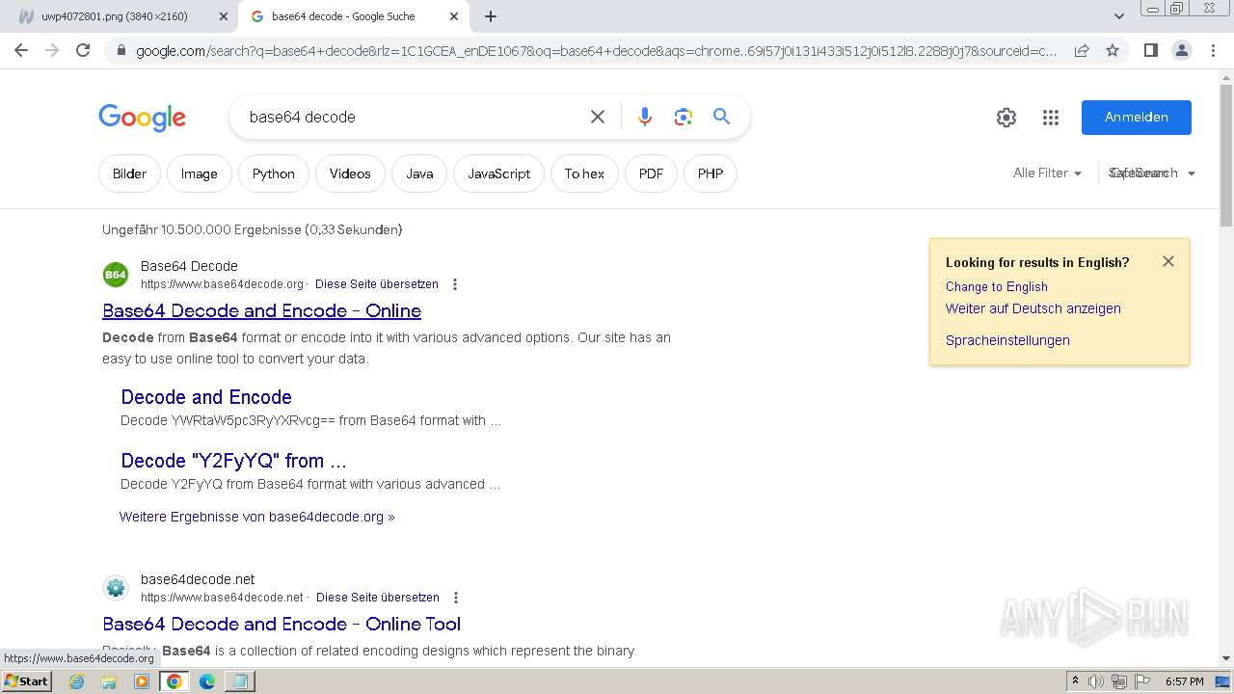Translate the base64decode.net result page

378,598
